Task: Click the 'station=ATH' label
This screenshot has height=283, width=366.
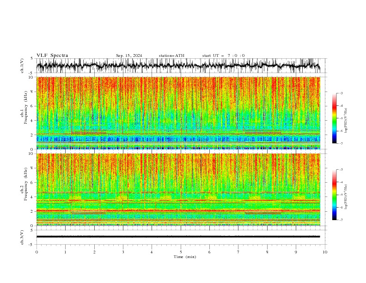Action: point(171,55)
